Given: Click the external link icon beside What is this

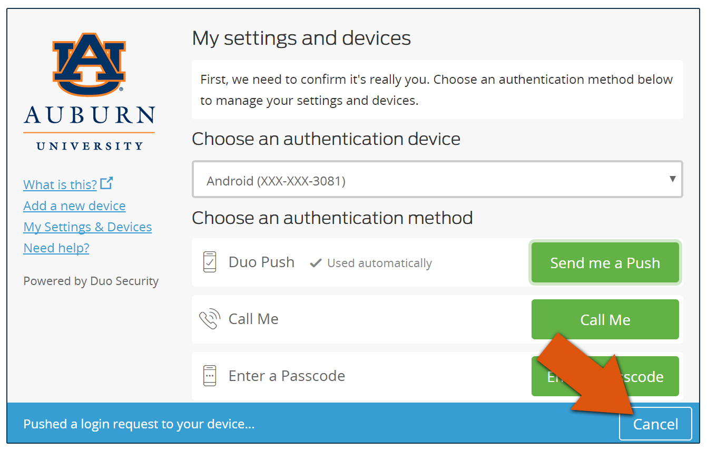Looking at the screenshot, I should click(x=106, y=183).
